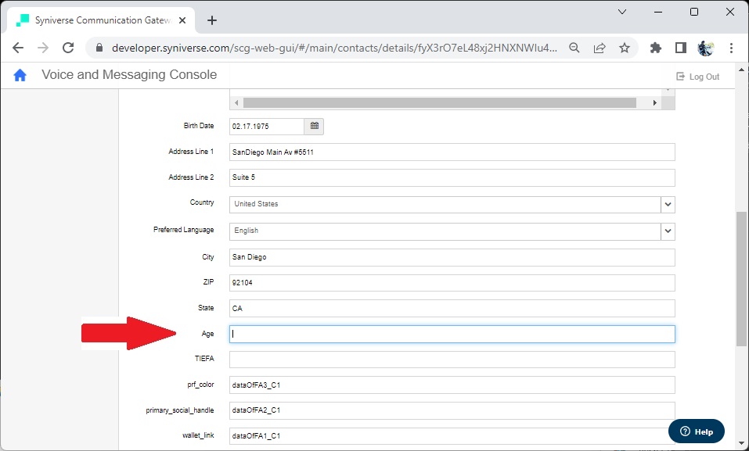Click the page scrollbar up arrow
This screenshot has width=749, height=451.
(741, 70)
